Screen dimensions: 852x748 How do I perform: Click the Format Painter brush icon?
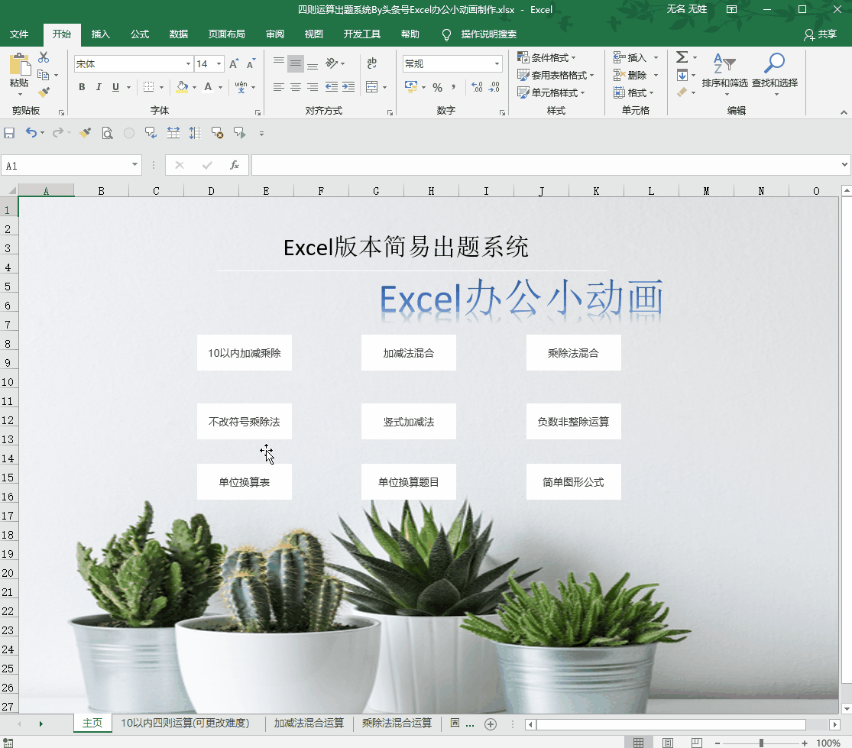click(44, 92)
